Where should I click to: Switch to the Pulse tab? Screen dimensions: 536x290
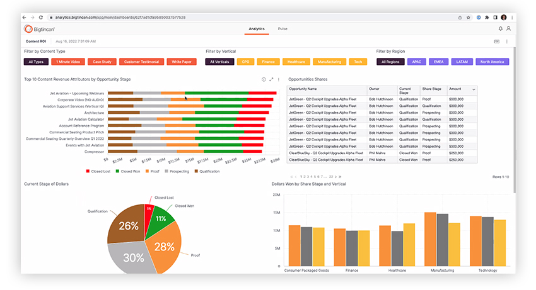(283, 29)
